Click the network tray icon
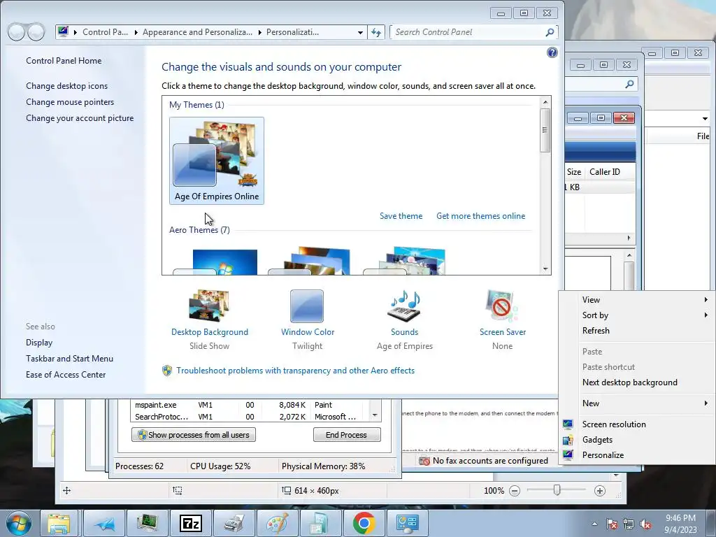Viewport: 716px width, 537px height. point(629,524)
